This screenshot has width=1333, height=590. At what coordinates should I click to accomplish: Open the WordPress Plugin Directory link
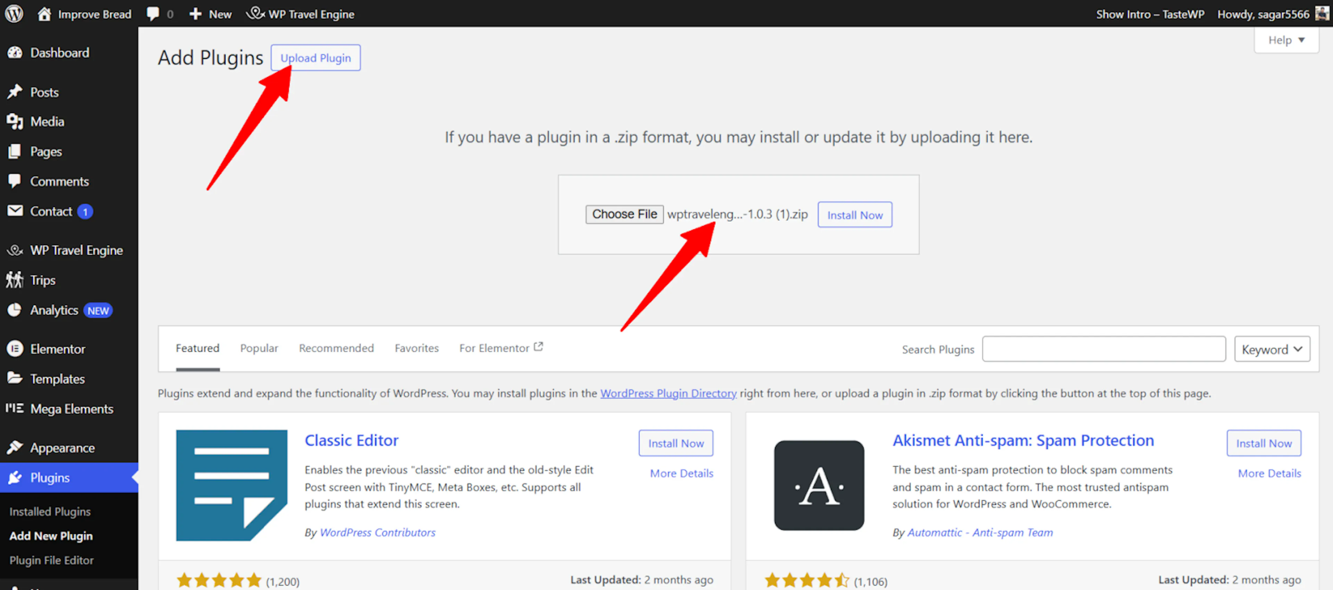[x=668, y=393]
